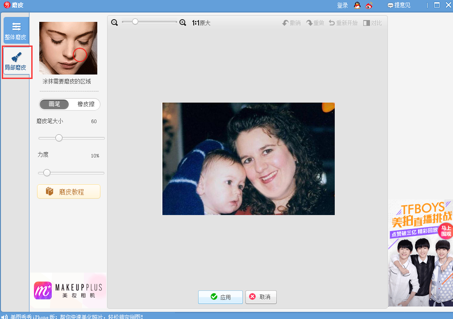Maximize the 磨皮 window
453x319 pixels.
click(x=437, y=5)
